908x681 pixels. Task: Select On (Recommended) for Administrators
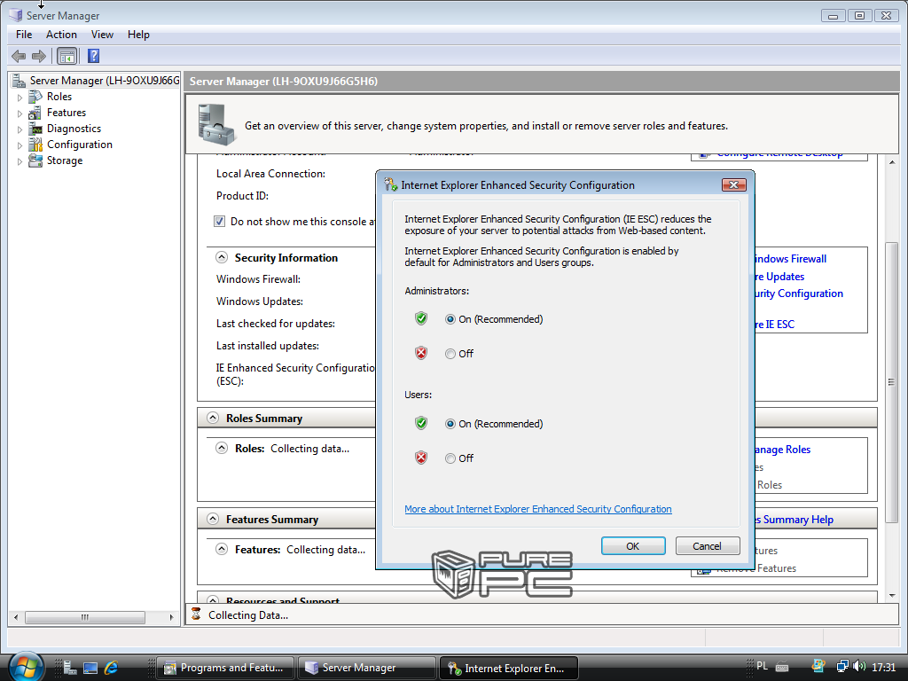[450, 319]
